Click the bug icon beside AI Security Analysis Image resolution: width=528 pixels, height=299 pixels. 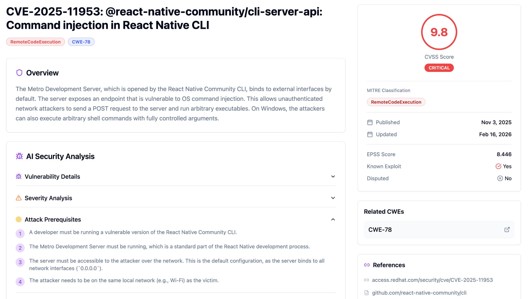[x=19, y=156]
